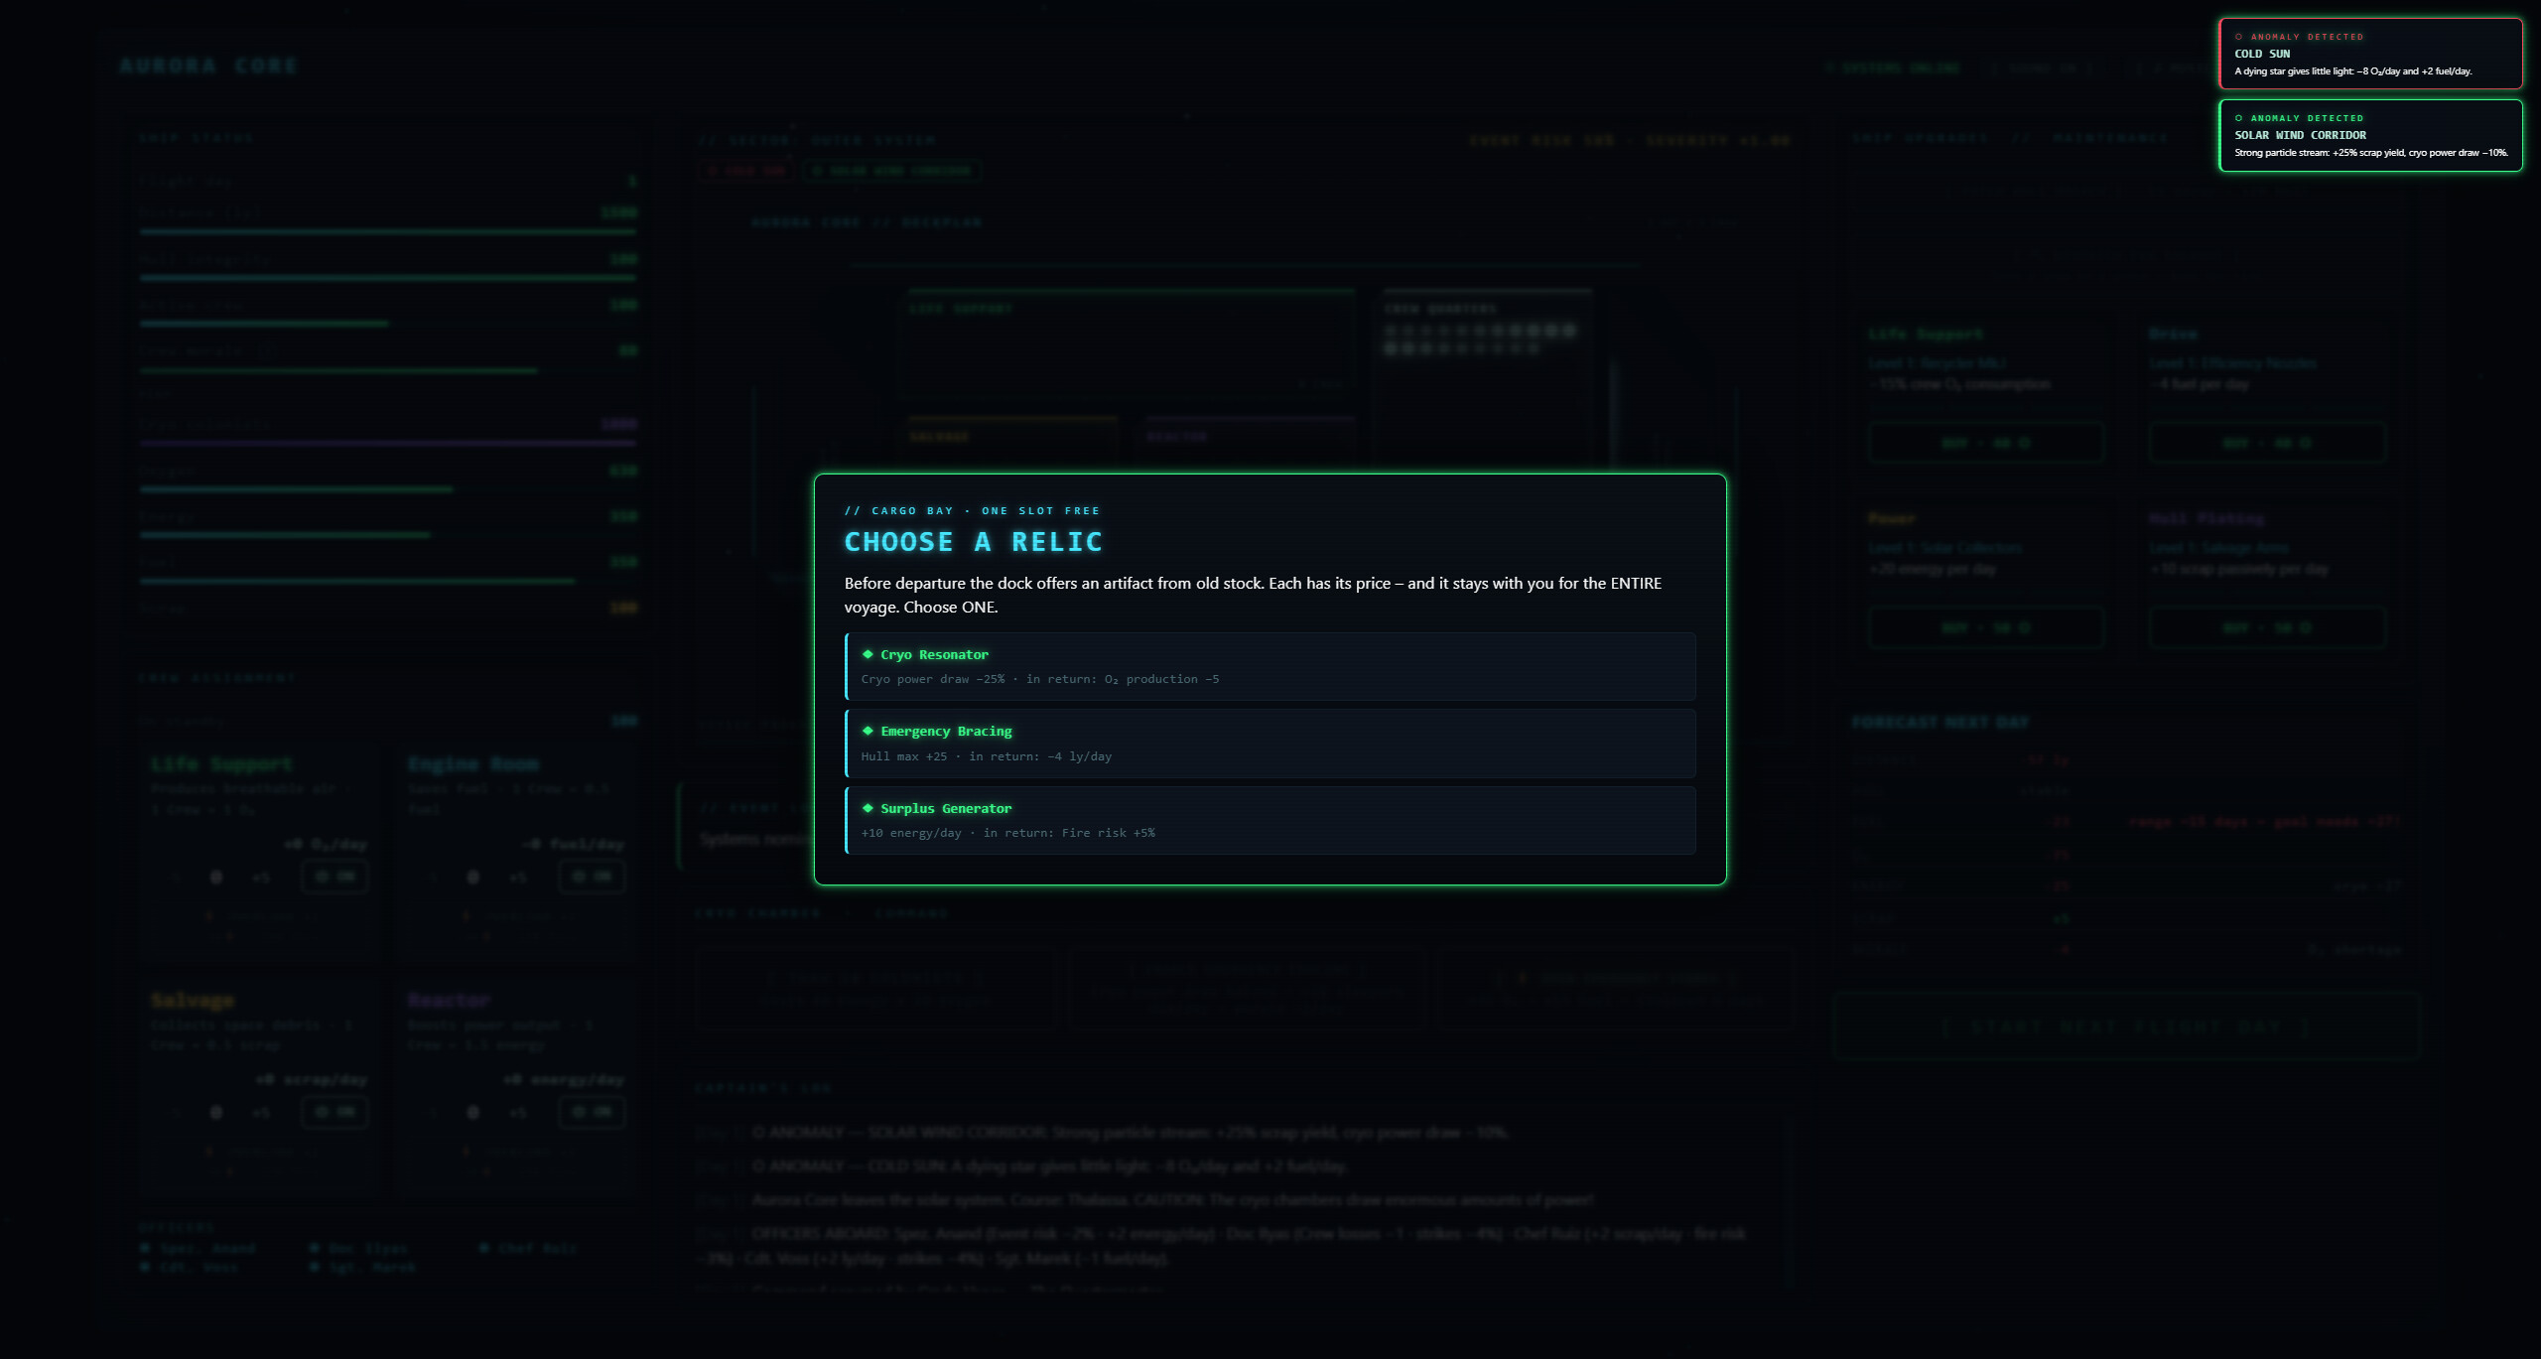
Task: Click the Drive upgrade Buy button behind dialog
Action: 2267,443
